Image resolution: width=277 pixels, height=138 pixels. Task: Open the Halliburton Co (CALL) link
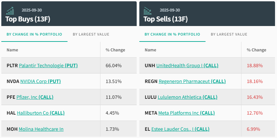coord(41,113)
